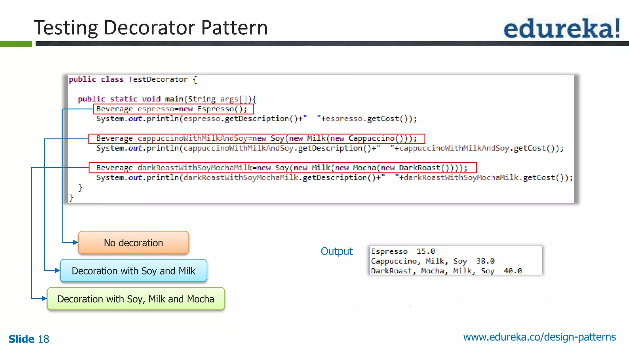Screen dimensions: 629x353
Task: Click the Testing Decorator Pattern title
Action: coord(150,28)
